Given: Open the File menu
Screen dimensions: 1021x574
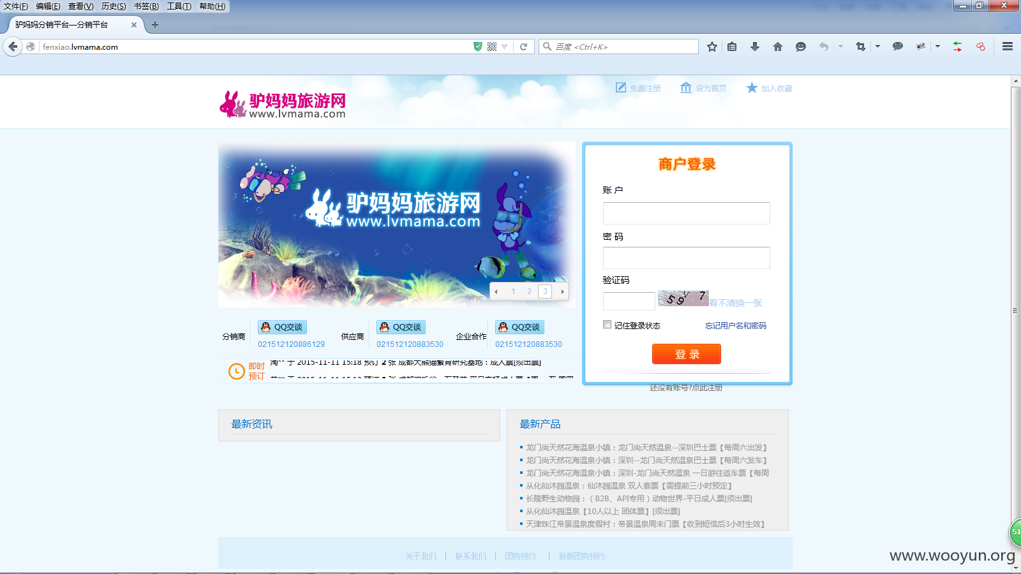Looking at the screenshot, I should tap(16, 6).
